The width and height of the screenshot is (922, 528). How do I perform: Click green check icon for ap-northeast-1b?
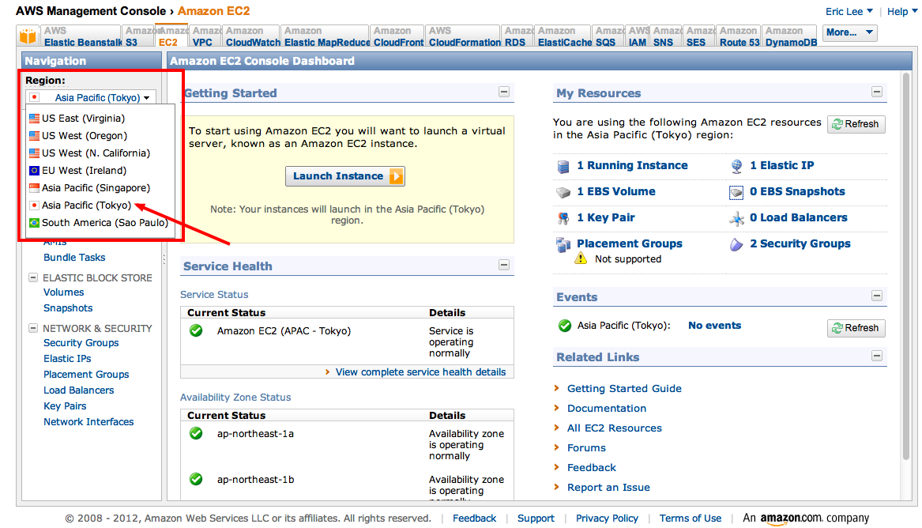[196, 479]
